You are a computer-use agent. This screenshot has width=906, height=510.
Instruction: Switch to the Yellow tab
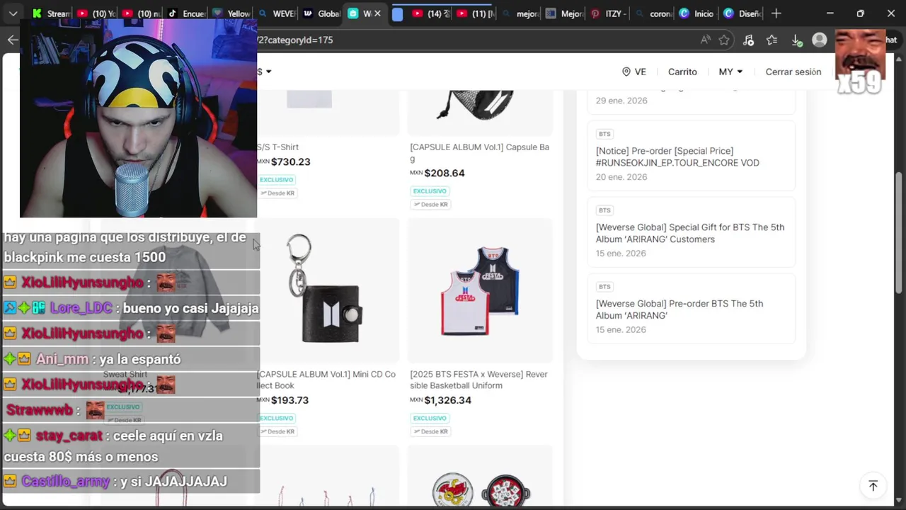click(231, 13)
